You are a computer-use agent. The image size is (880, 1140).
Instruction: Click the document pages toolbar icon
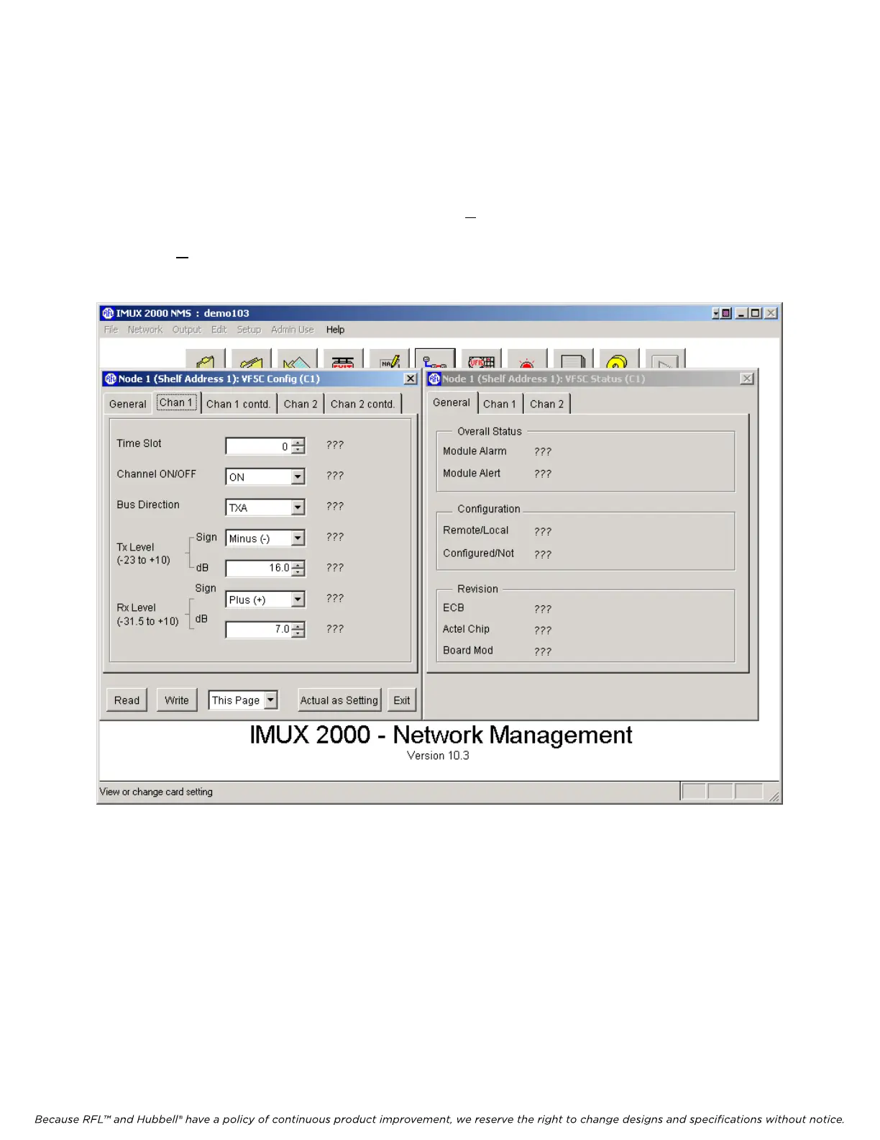[573, 359]
